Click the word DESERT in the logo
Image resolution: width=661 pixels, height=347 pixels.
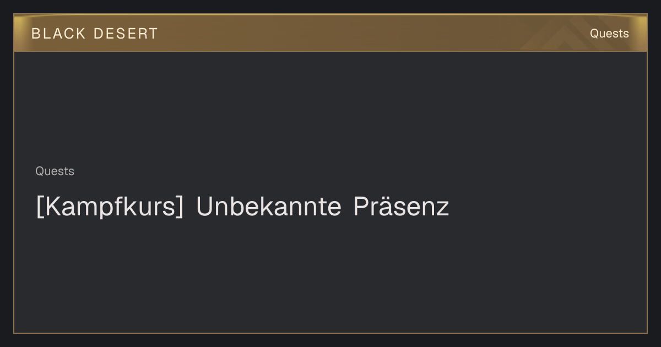tap(126, 34)
